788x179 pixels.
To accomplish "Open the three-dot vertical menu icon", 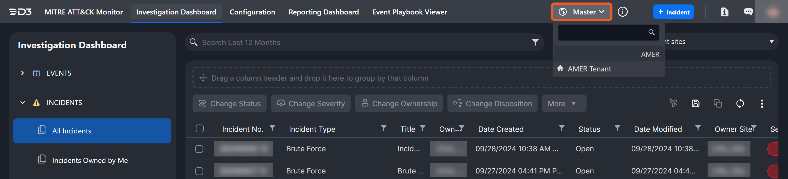I will coord(762,104).
